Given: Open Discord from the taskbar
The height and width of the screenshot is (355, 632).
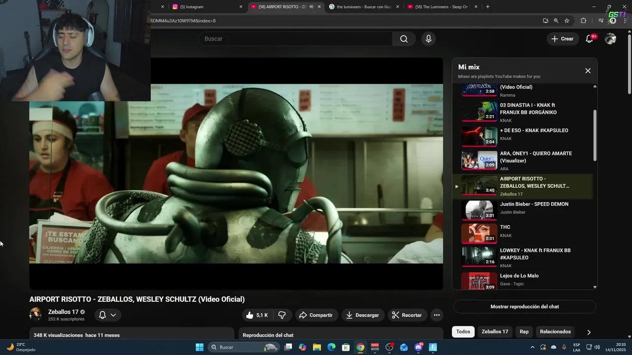Looking at the screenshot, I should click(x=419, y=347).
